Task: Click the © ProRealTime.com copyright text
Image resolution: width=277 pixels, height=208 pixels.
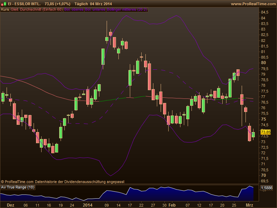Action: point(17,181)
